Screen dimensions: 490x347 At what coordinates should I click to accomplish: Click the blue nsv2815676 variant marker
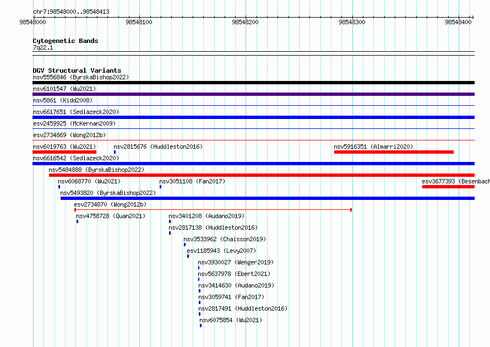(x=115, y=152)
